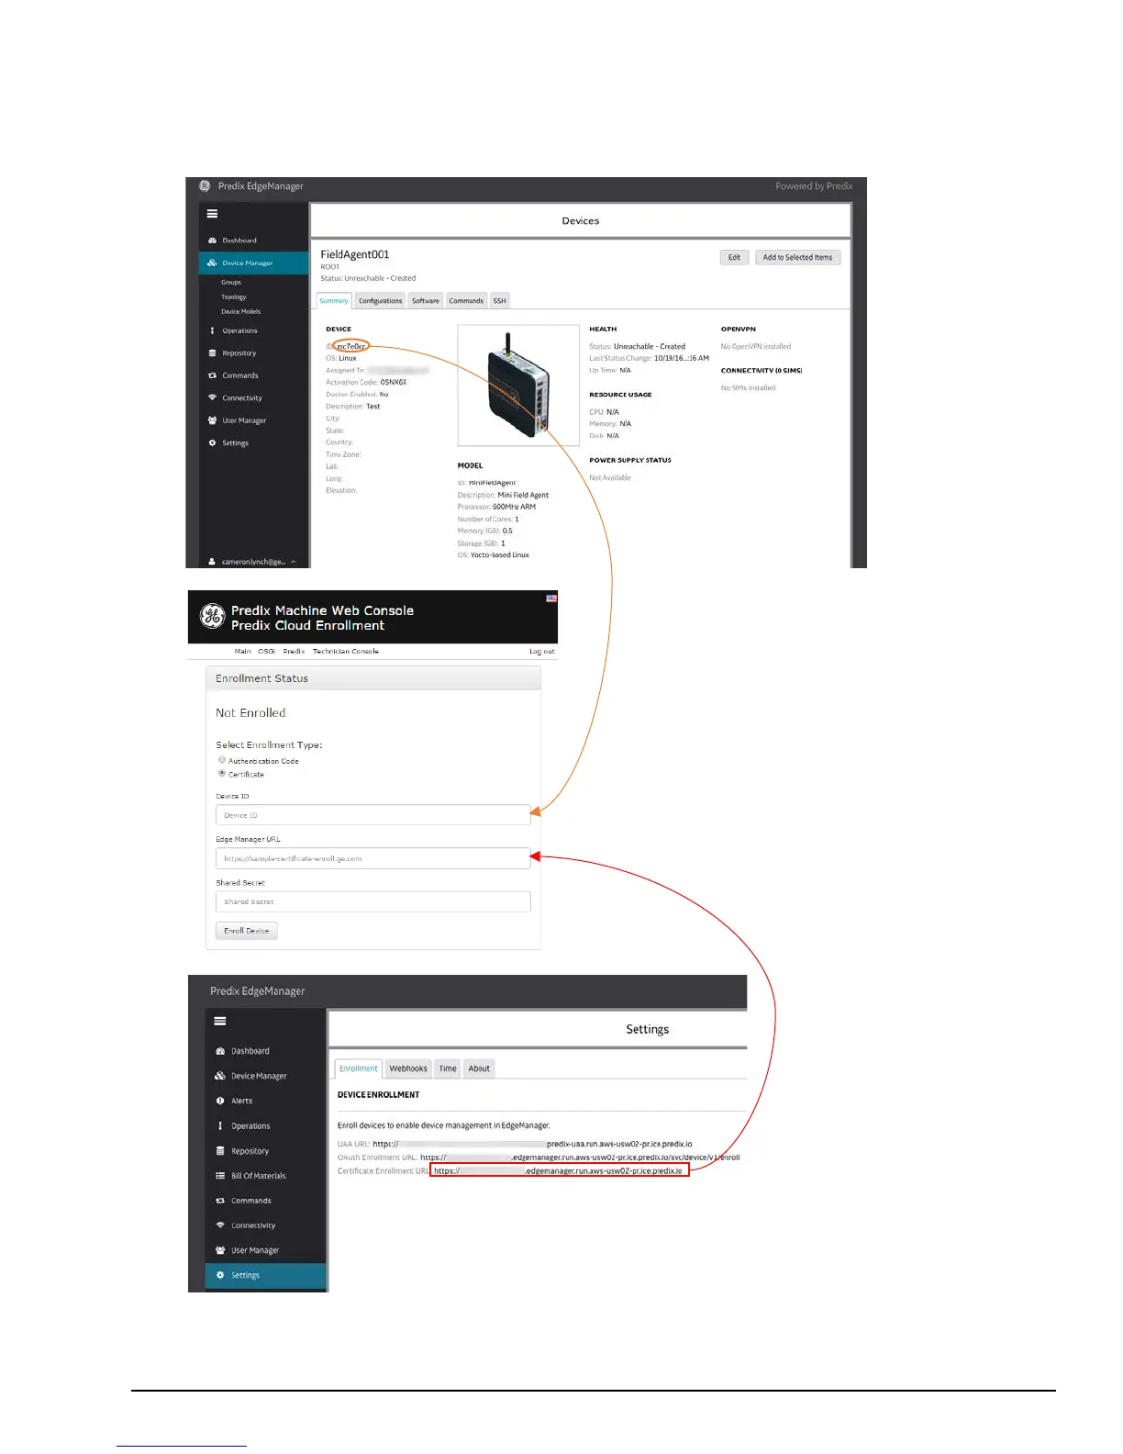Viewport: 1123px width, 1454px height.
Task: Click Connectivity icon in the Devices screenshot sidebar
Action: coord(212,397)
